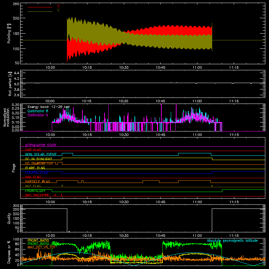This screenshot has height=269, width=269.
Task: Click the olive Y legend line
Action: coord(40,12)
